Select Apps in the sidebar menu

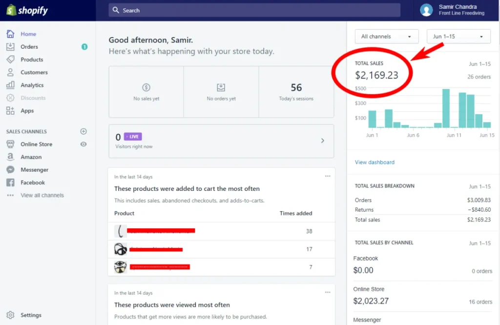click(27, 111)
